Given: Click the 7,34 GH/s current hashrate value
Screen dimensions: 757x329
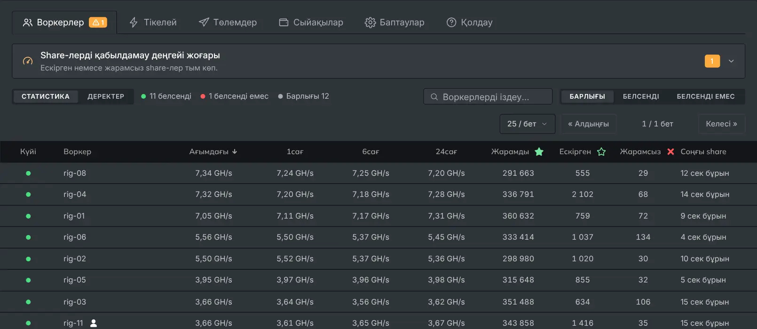Looking at the screenshot, I should pyautogui.click(x=213, y=173).
